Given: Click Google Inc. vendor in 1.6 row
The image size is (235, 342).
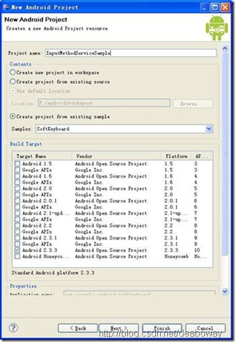Looking at the screenshot, I should tap(89, 182).
